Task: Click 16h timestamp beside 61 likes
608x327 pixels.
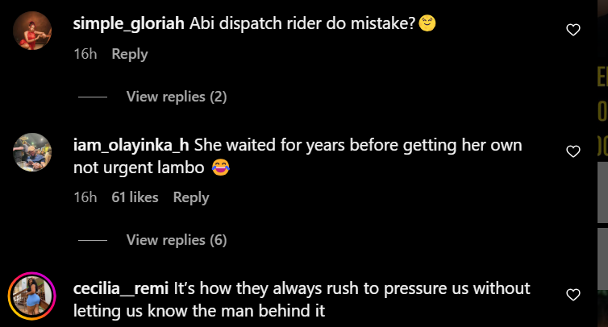Action: click(85, 197)
